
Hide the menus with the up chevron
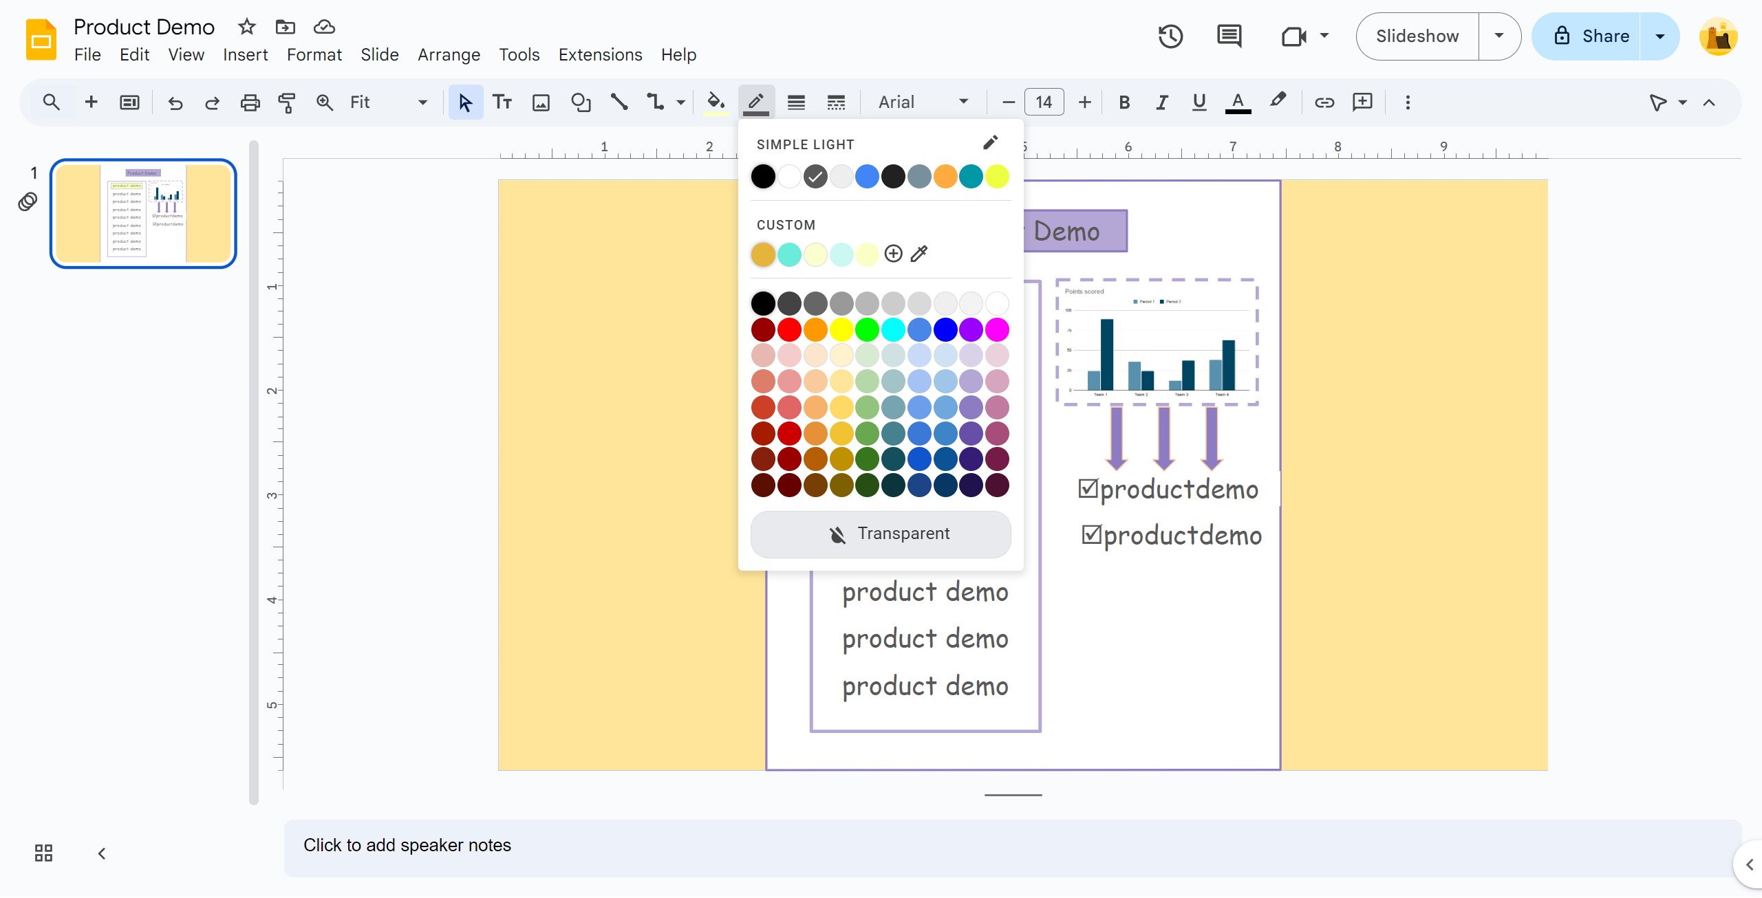(x=1709, y=102)
